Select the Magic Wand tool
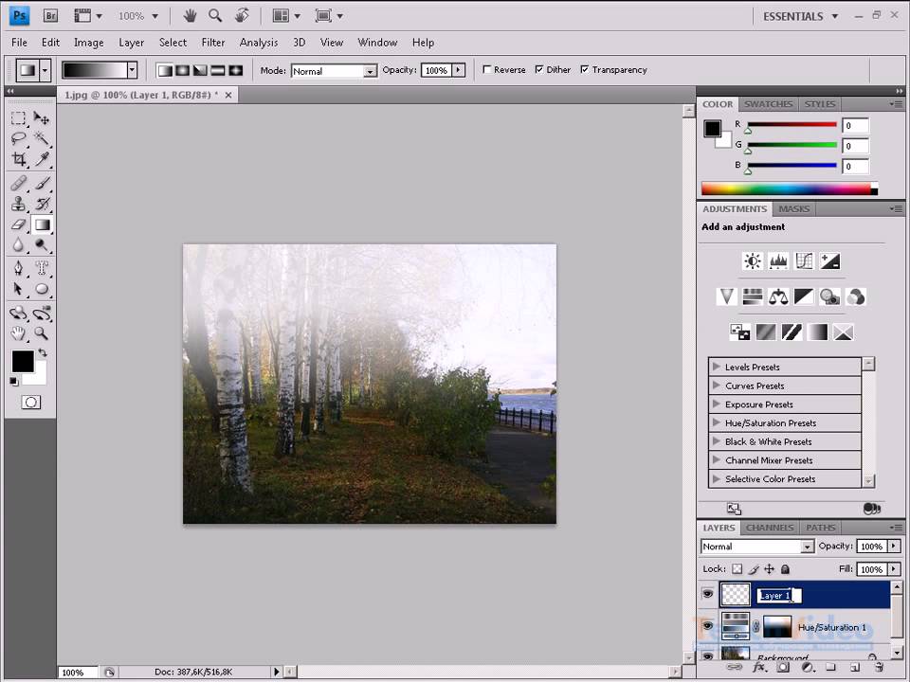The image size is (910, 682). coord(41,138)
